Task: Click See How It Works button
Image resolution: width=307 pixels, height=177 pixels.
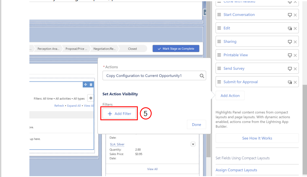Action: 257,138
